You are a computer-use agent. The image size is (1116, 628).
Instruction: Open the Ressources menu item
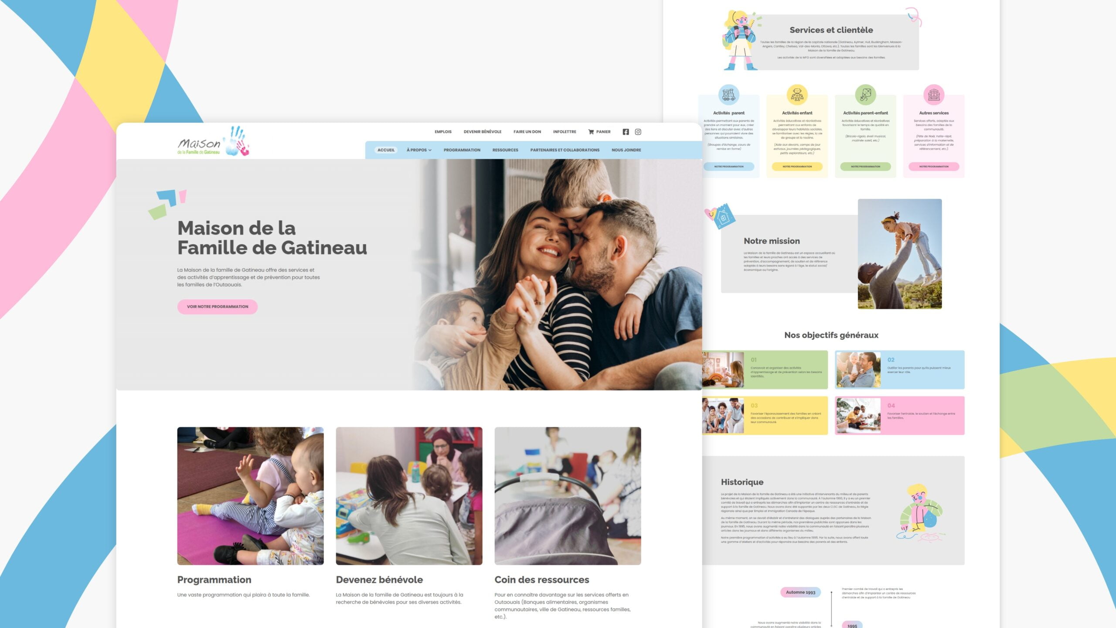pos(505,150)
